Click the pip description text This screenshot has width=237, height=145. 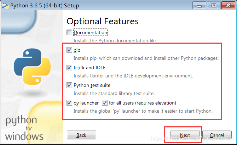[146, 58]
